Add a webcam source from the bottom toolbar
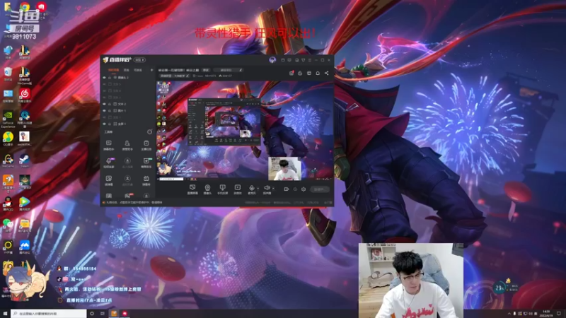 point(207,189)
